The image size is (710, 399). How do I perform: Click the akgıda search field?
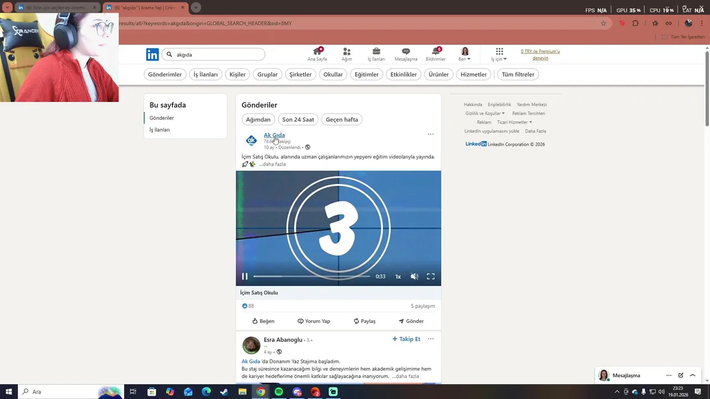tap(214, 54)
